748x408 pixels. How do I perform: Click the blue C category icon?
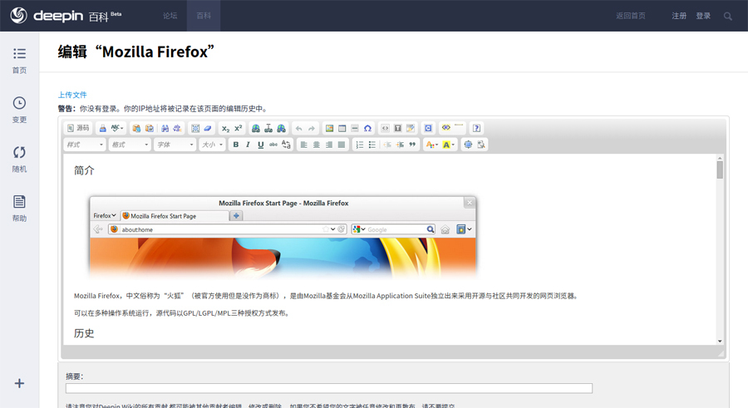tap(428, 128)
